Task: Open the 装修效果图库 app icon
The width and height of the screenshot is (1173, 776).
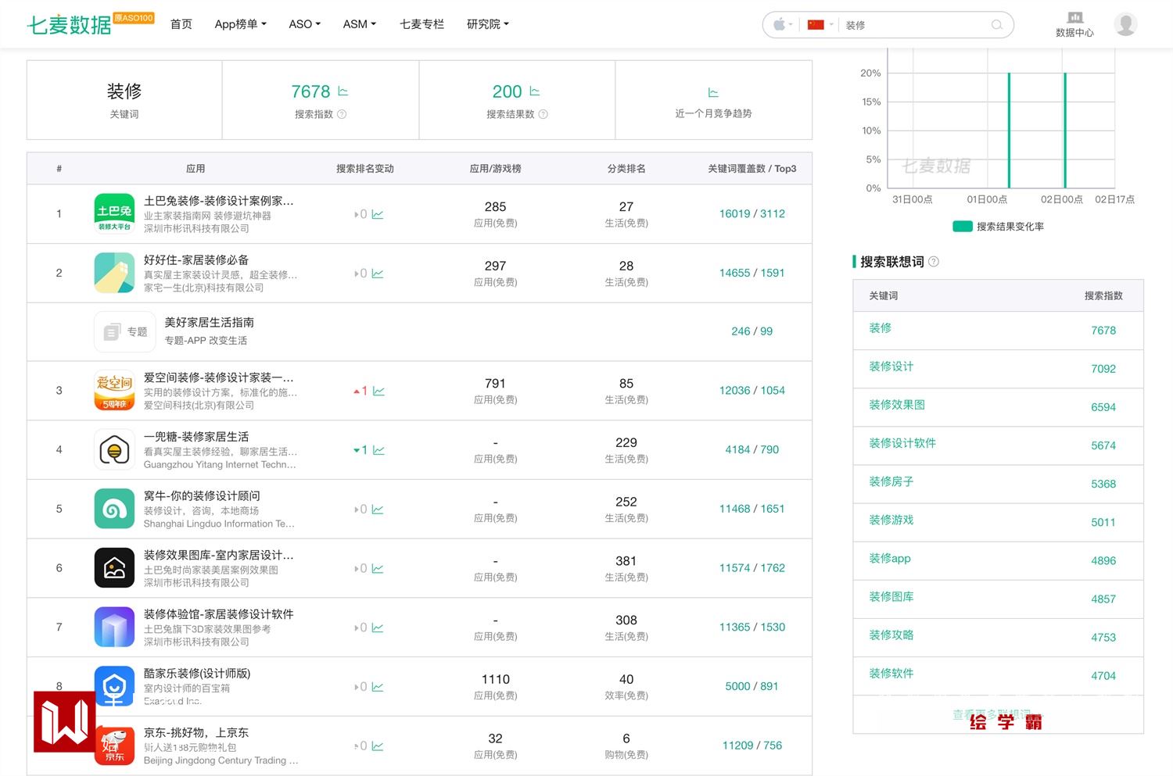Action: point(114,568)
